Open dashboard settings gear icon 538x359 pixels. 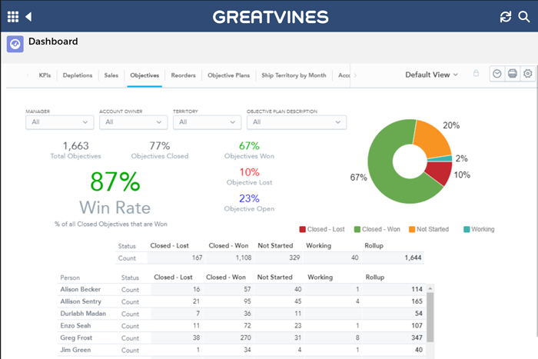pos(527,74)
